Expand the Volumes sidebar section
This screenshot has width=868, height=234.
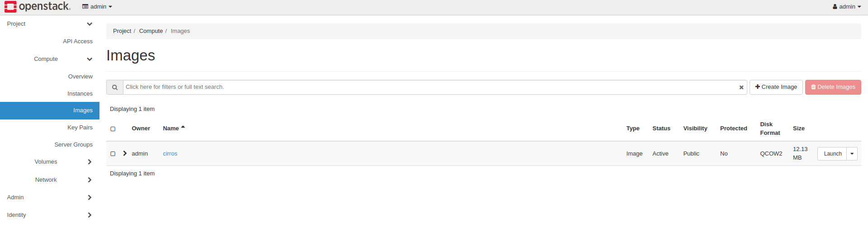coord(90,162)
